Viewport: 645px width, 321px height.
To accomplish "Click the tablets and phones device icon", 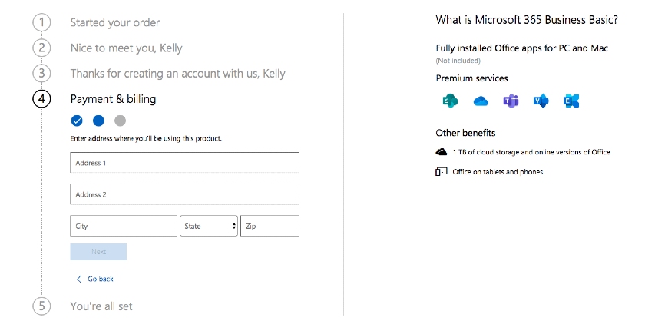I will 442,172.
